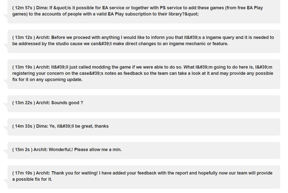This screenshot has width=288, height=193.
Task: Click the 14m 33s timestamp
Action: pyautogui.click(x=24, y=126)
